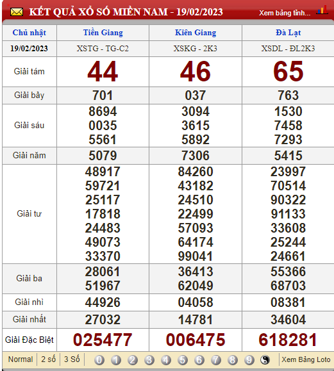Viewport: 334px width, 371px height.
Task: Click Giải sáu number 7293
Action: (288, 140)
